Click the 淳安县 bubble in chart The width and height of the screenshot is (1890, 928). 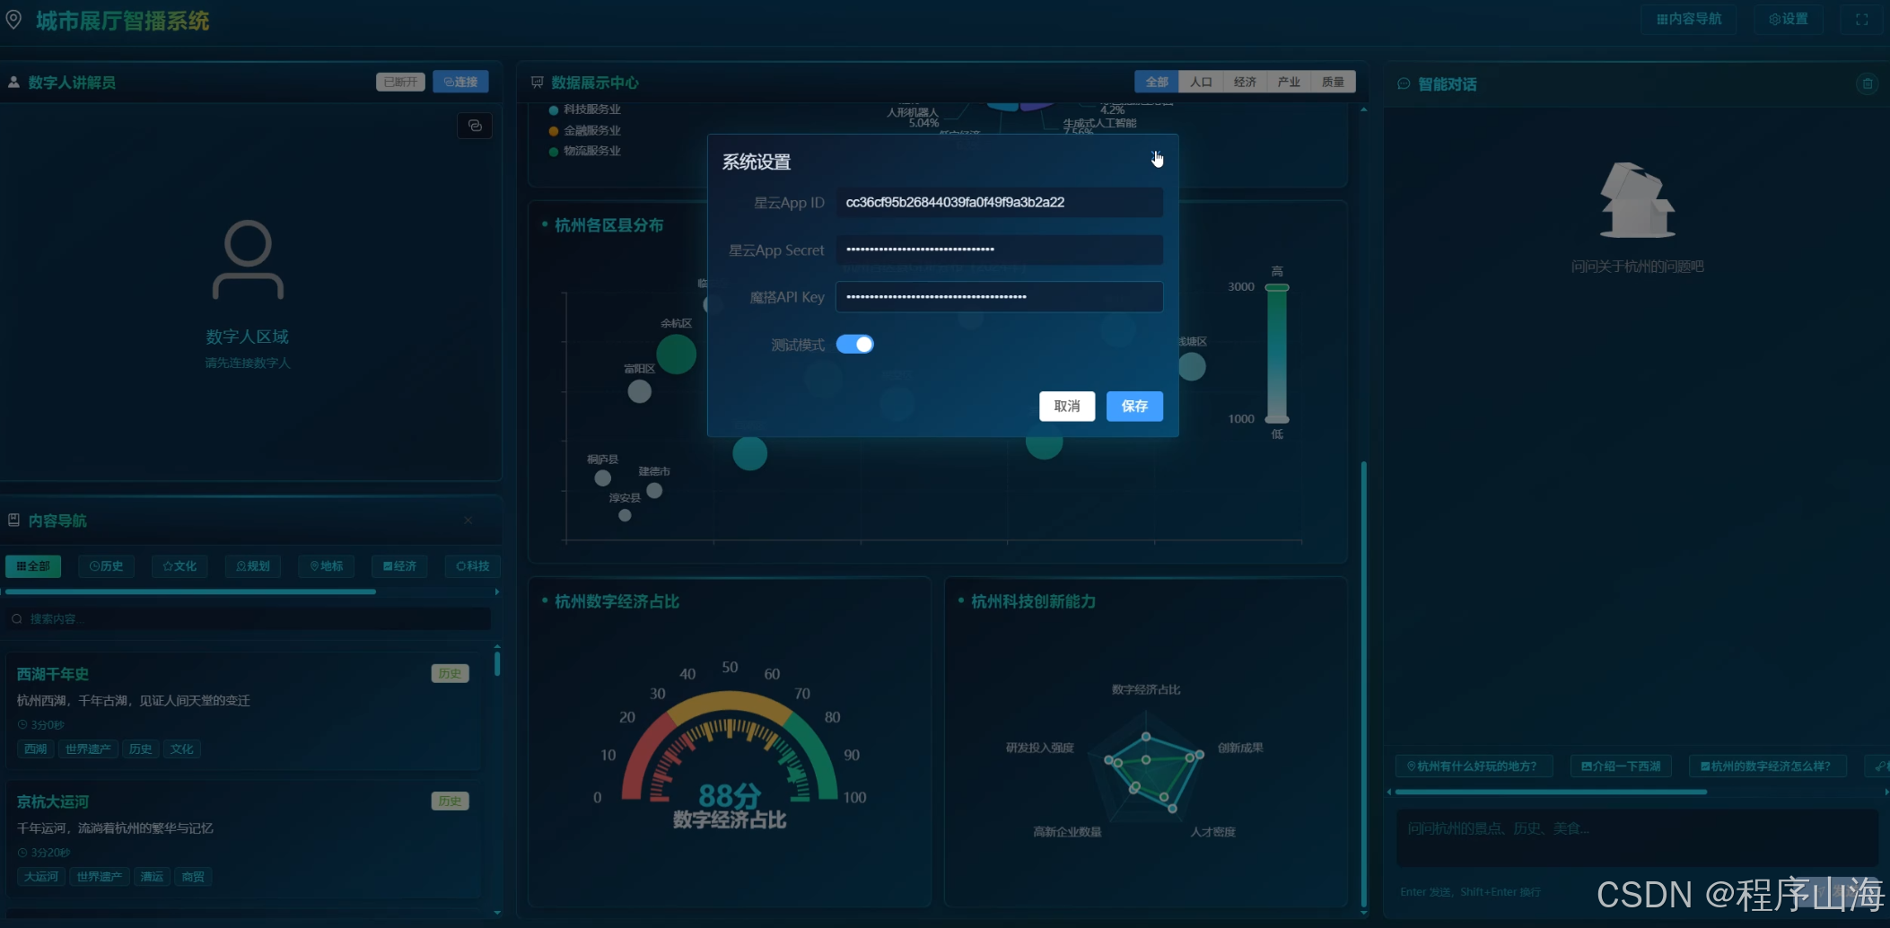[625, 515]
